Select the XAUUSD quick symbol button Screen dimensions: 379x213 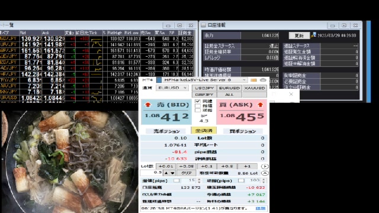255,88
